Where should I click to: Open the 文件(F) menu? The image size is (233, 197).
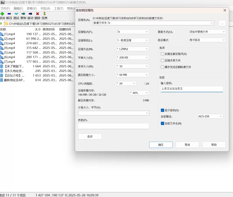click(x=5, y=8)
